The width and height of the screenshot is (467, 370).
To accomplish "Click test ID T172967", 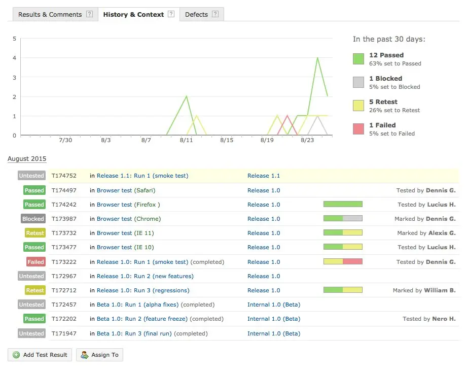I will pyautogui.click(x=64, y=276).
